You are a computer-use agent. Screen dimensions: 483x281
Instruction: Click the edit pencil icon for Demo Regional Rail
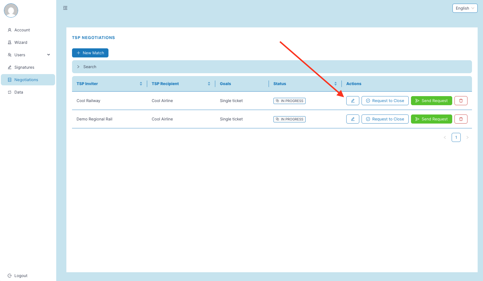tap(353, 119)
